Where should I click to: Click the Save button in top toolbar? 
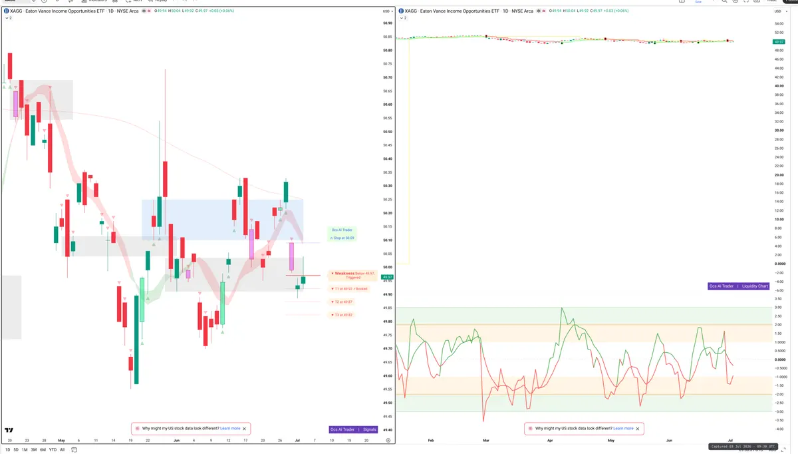pyautogui.click(x=698, y=1)
